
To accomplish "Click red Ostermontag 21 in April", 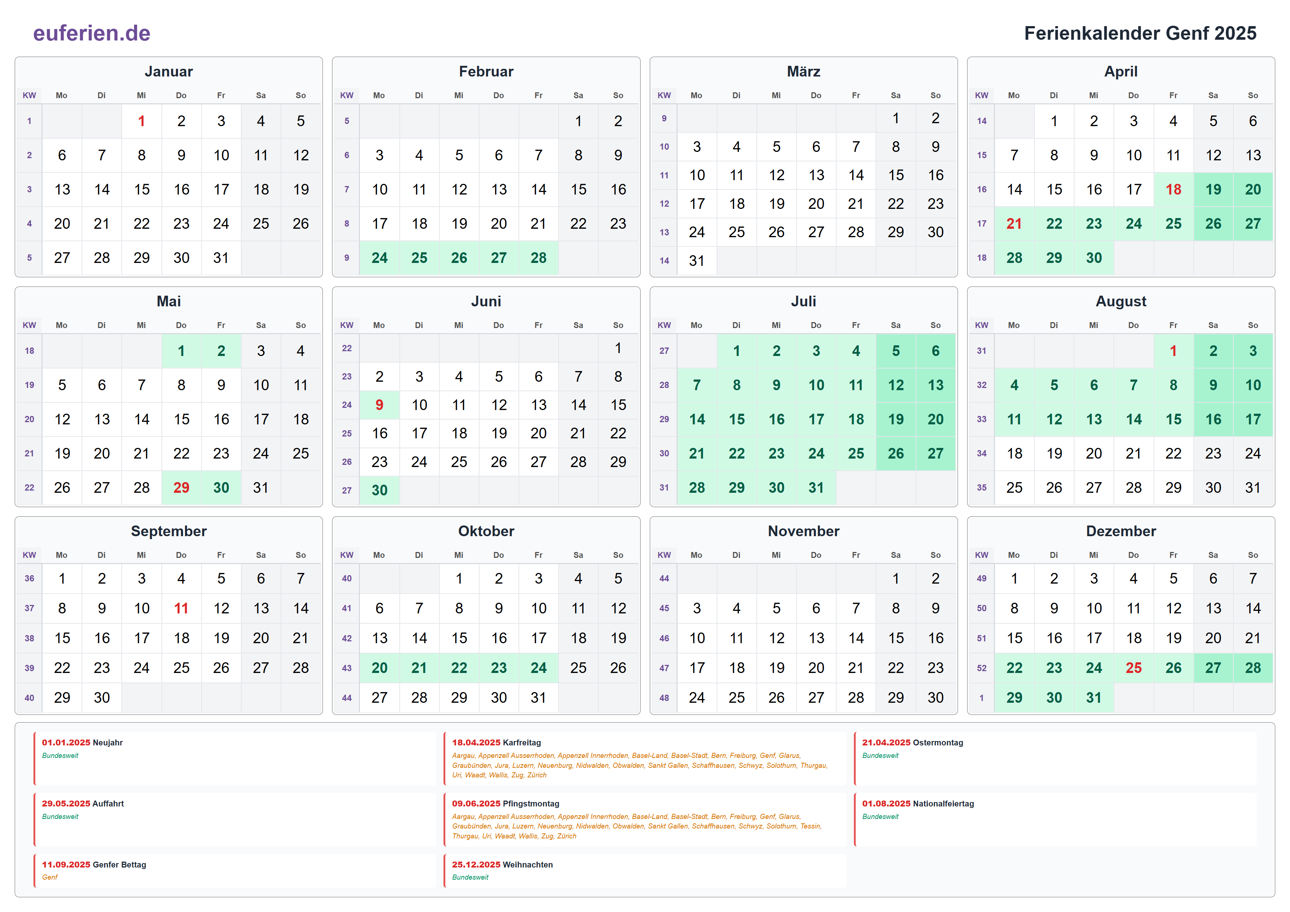I will pos(1014,224).
